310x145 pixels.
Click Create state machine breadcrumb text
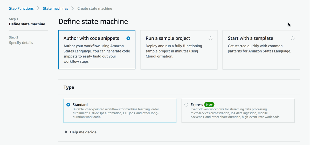[95, 9]
